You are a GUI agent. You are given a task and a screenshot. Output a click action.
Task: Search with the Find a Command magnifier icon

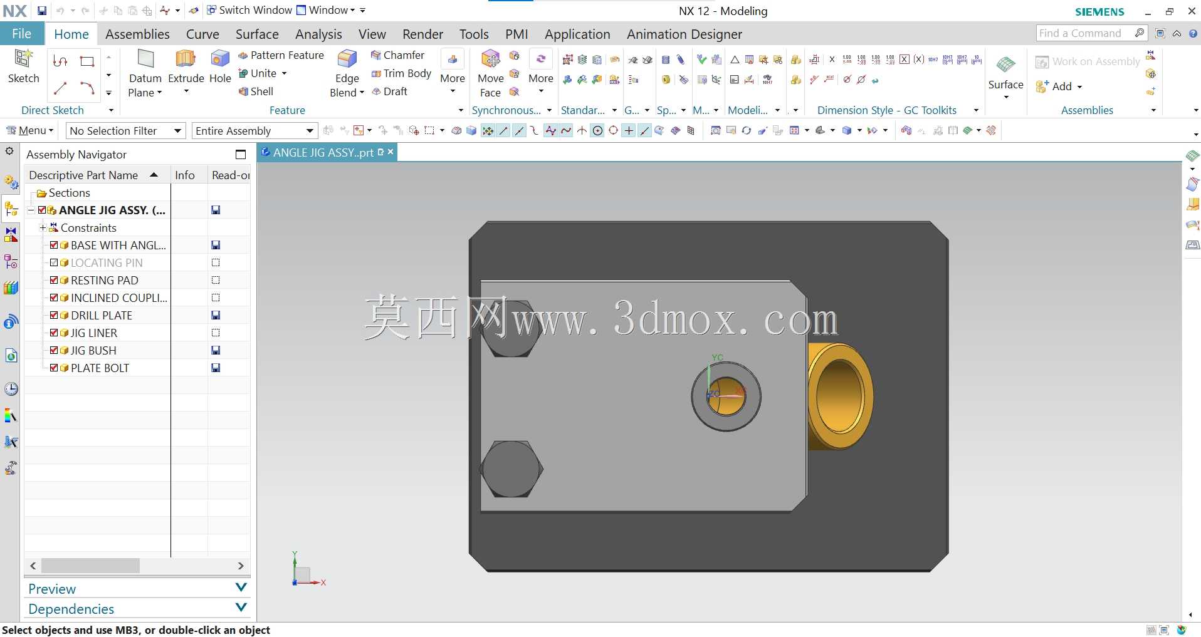(1140, 33)
